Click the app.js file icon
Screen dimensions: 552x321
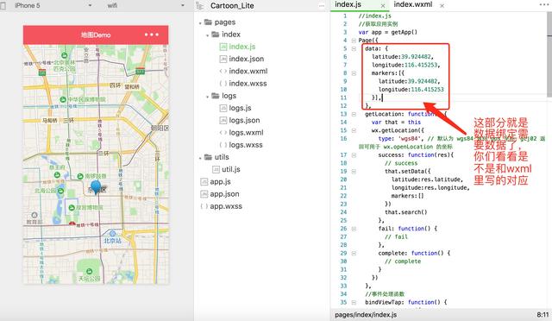204,182
